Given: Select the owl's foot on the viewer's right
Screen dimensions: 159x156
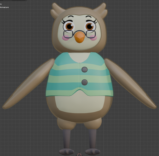Looking at the screenshot, I should point(92,152).
